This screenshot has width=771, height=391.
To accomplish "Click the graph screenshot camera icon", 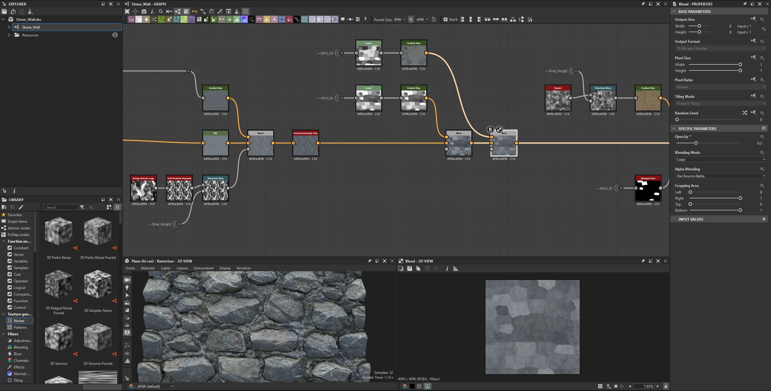I will [144, 11].
